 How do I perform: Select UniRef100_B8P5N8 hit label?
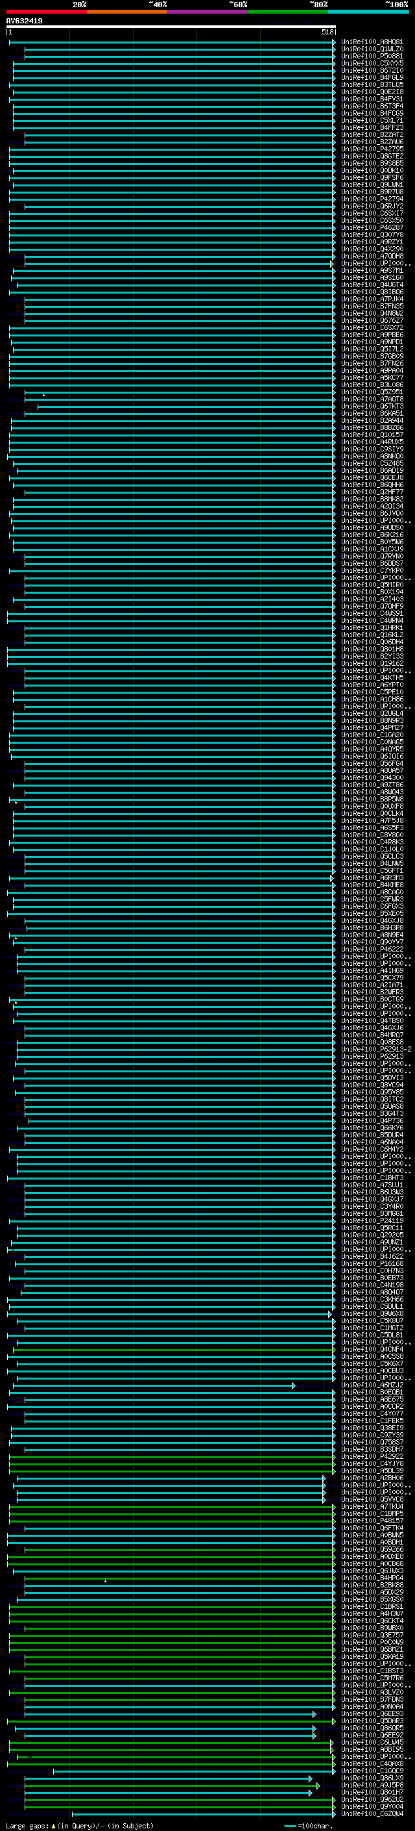point(372,799)
